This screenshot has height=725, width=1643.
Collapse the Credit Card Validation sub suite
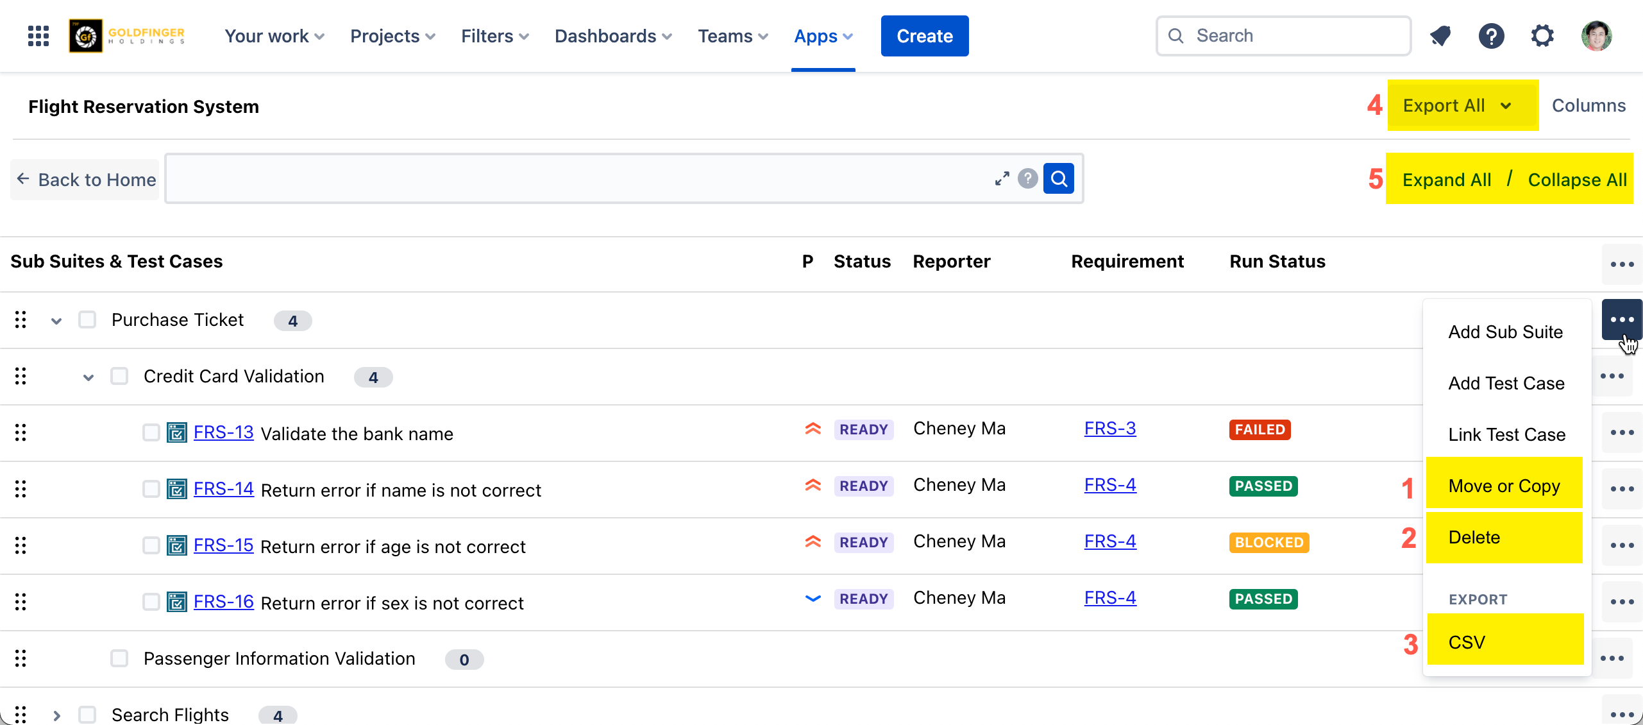point(88,377)
